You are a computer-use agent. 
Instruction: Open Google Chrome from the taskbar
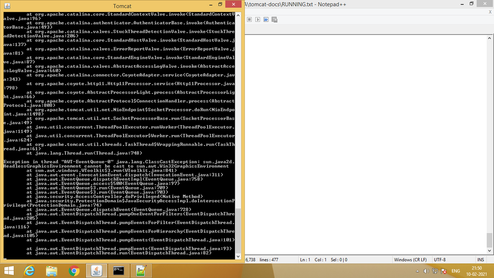tap(74, 271)
